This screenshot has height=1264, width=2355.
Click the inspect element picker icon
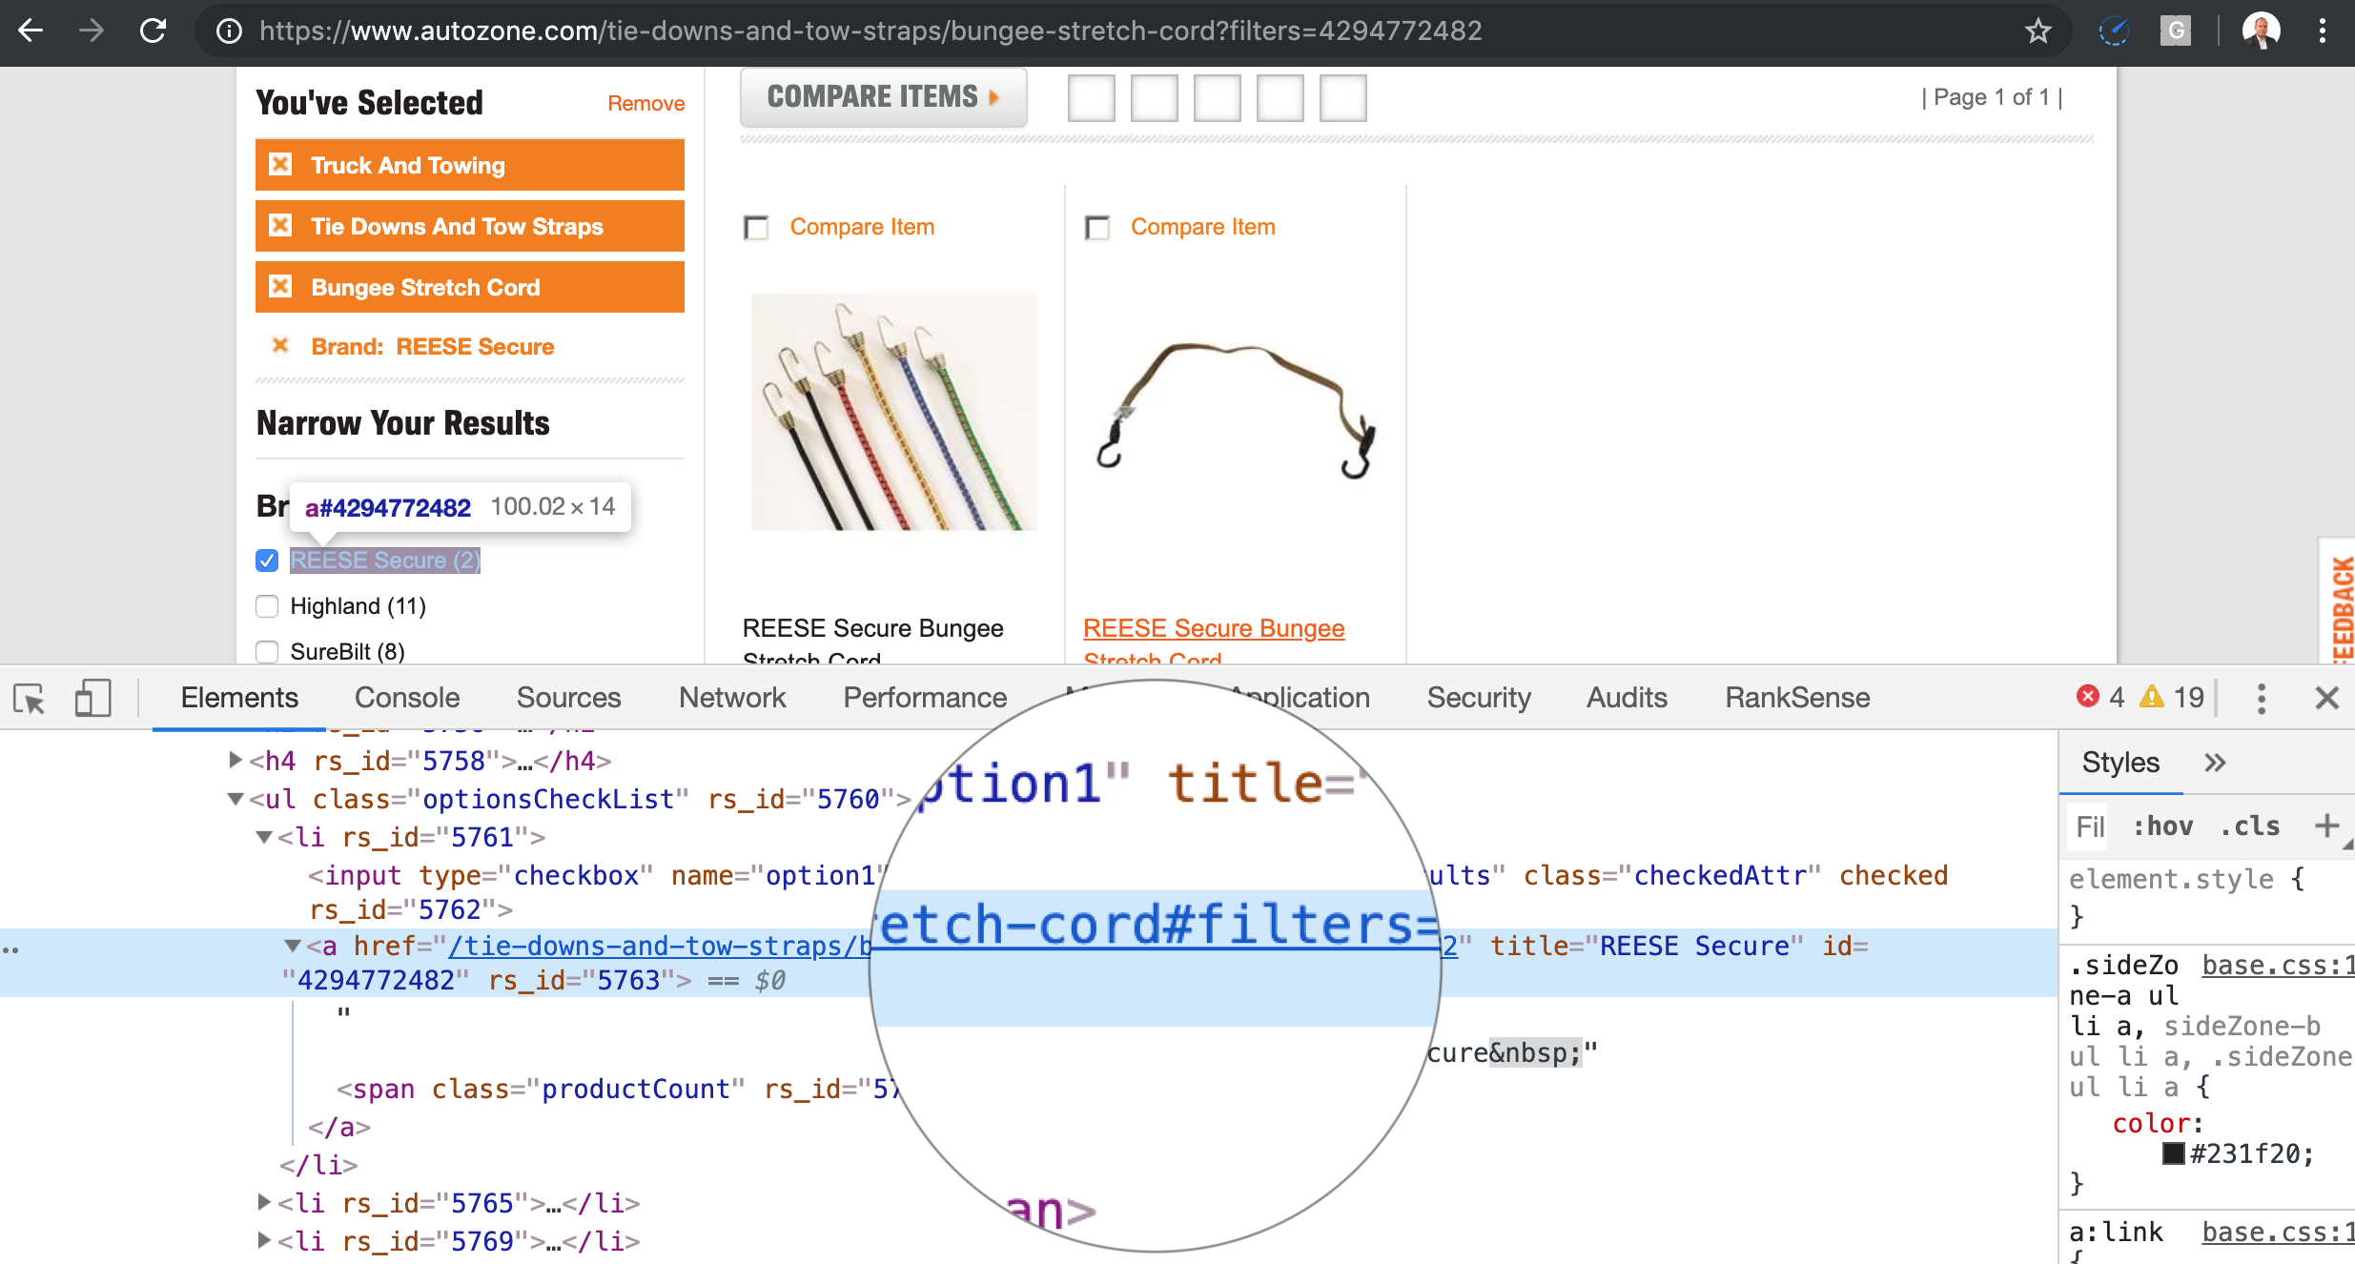(x=30, y=699)
